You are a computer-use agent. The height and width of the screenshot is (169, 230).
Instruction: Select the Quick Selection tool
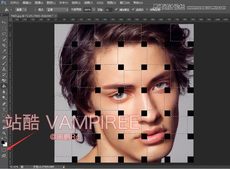coord(4,40)
